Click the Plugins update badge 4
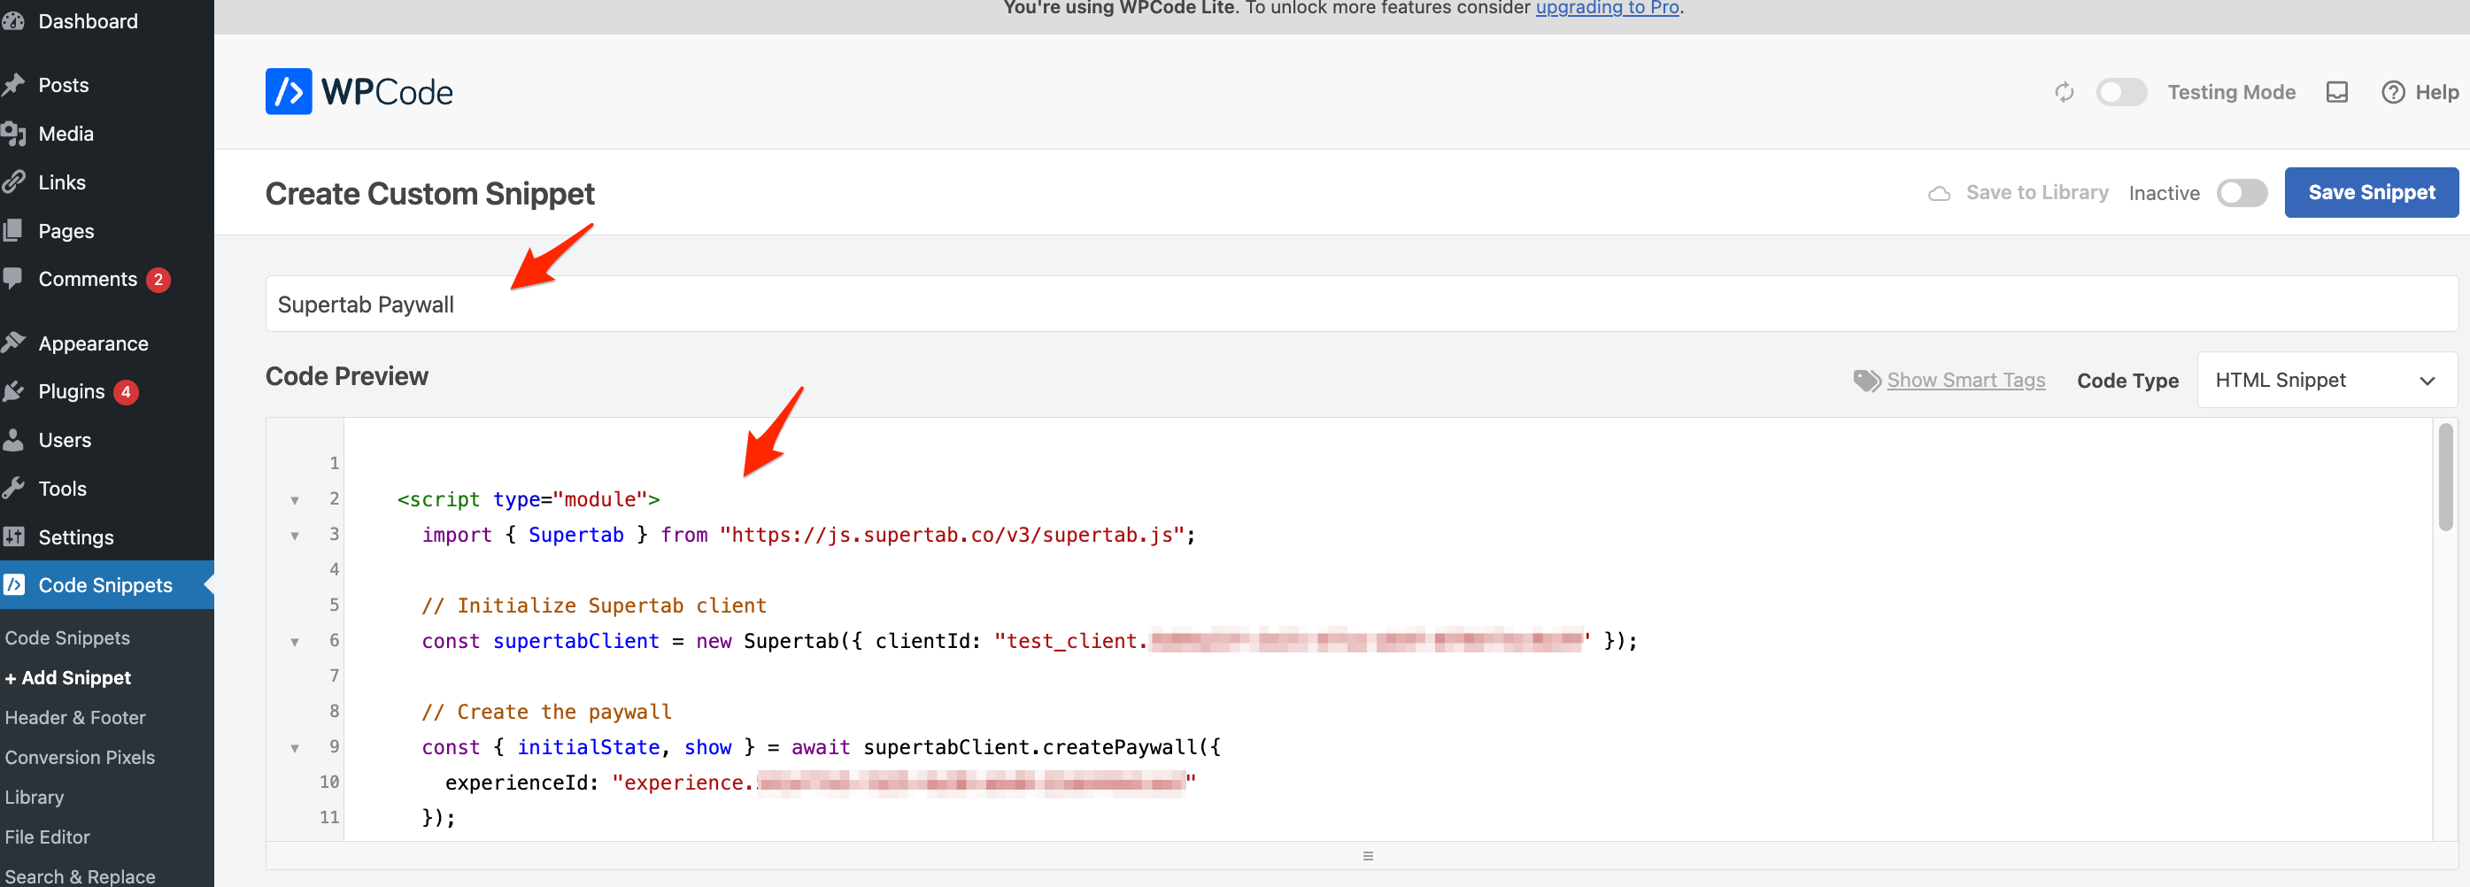Screen dimensions: 2470x887 coord(126,392)
